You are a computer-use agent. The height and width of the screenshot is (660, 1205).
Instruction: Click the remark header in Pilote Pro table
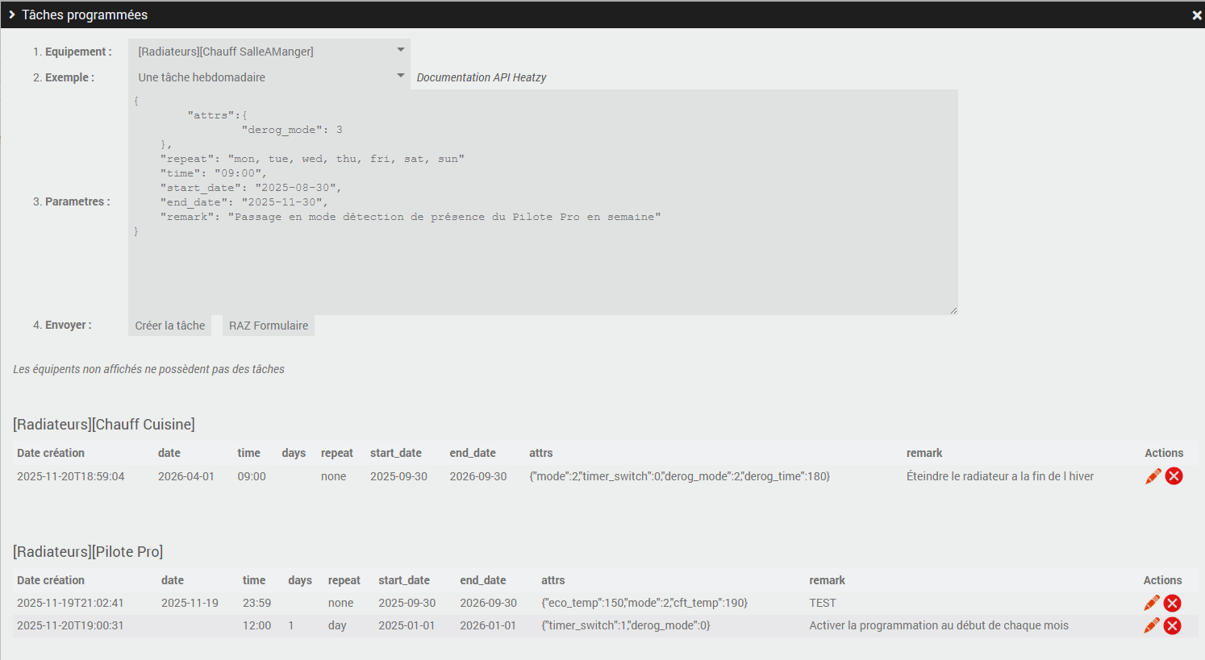(x=827, y=580)
